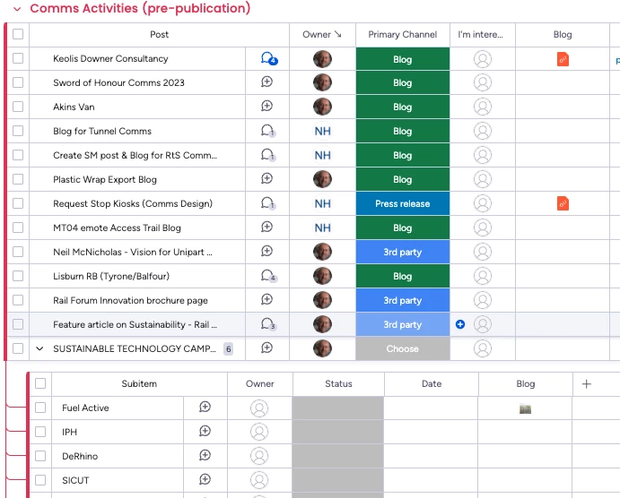The height and width of the screenshot is (498, 620).
Task: Open updates for Request Stop Kiosks row
Action: 267,203
